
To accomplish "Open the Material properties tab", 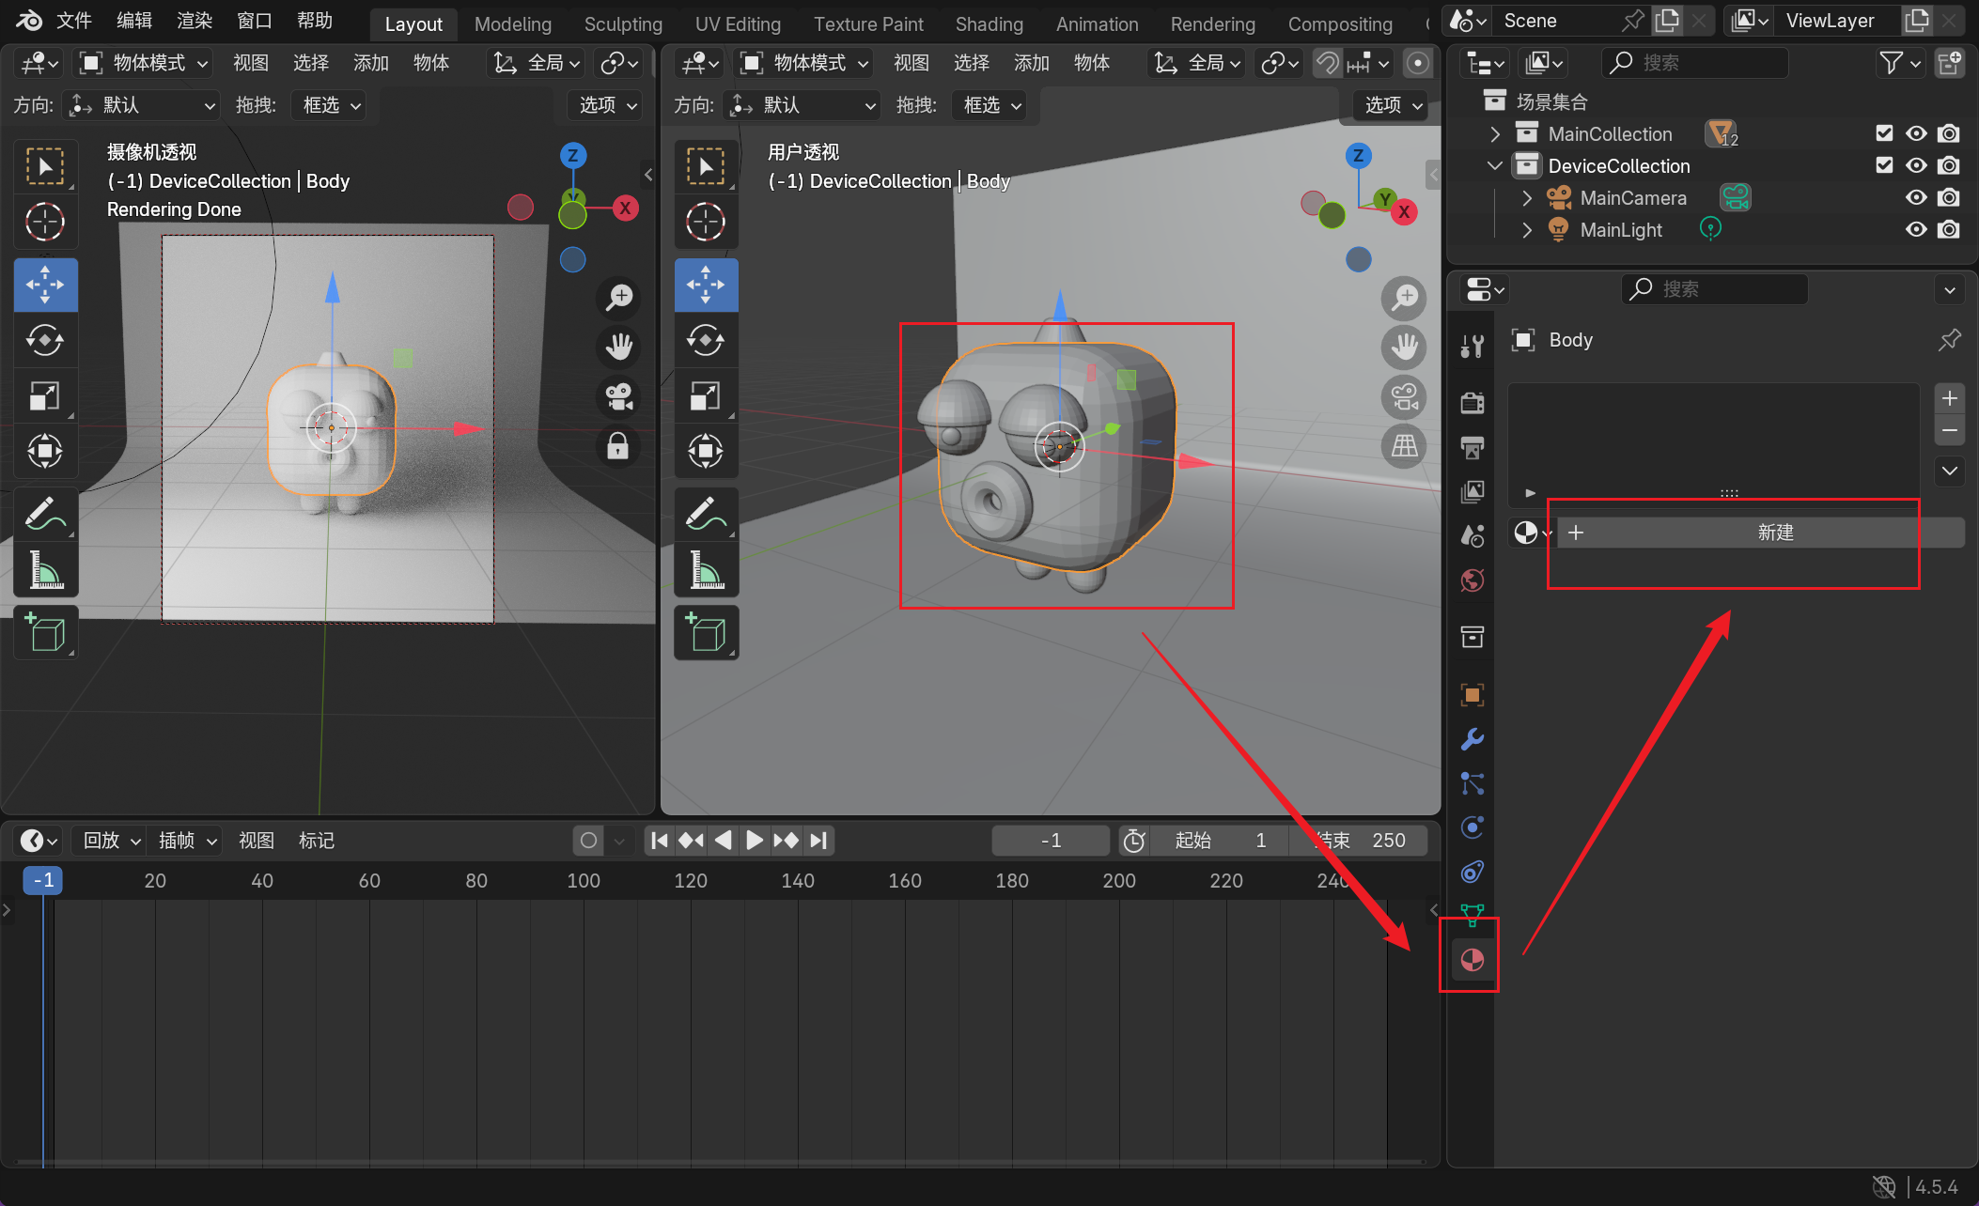I will pos(1473,960).
